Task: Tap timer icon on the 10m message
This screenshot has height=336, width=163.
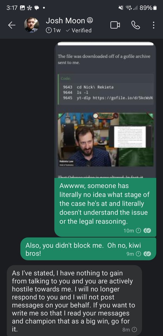Action: coord(138,231)
